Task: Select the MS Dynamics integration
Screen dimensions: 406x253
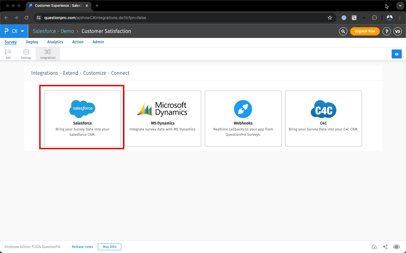Action: (x=163, y=118)
